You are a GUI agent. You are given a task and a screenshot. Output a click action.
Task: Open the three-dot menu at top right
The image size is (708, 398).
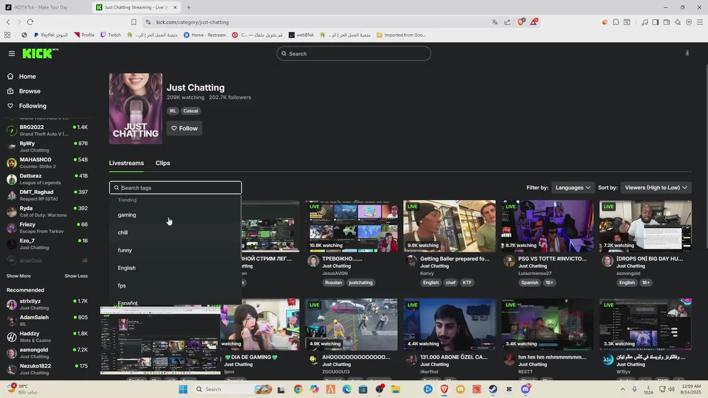click(687, 54)
